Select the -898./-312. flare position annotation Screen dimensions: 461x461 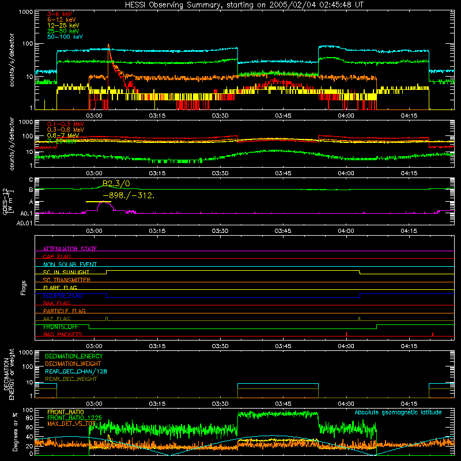(x=129, y=195)
